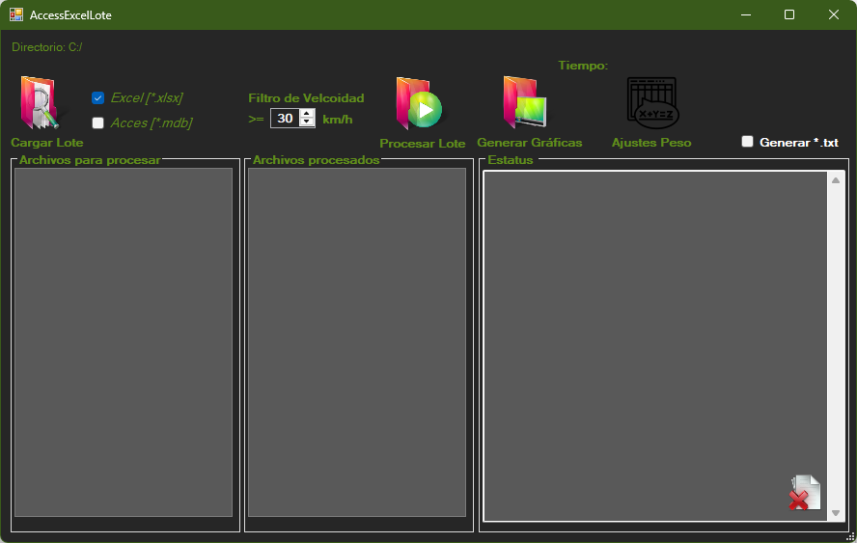The height and width of the screenshot is (543, 857).
Task: Uncheck the Excel [*.xlsx] checkbox
Action: click(x=97, y=97)
